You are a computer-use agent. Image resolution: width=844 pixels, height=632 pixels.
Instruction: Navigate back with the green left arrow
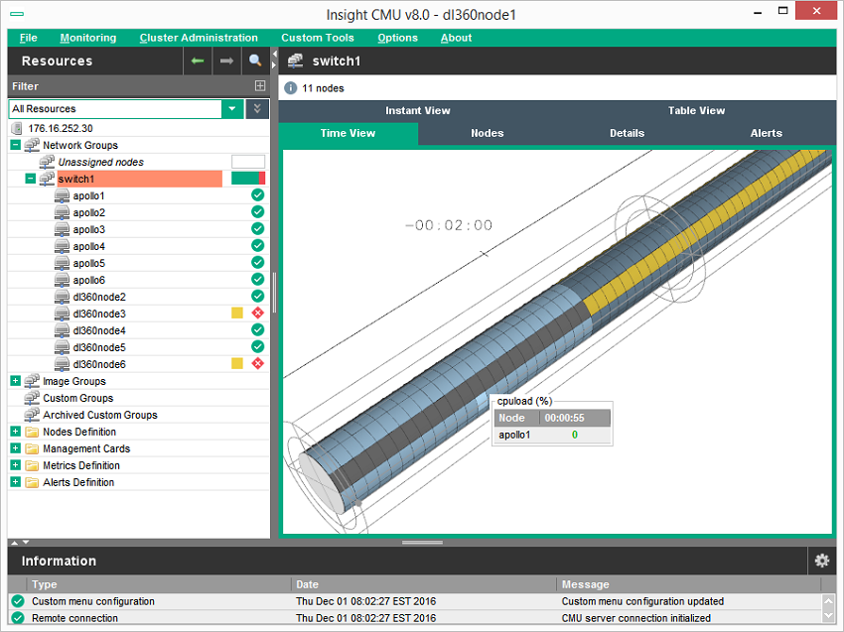pos(198,61)
